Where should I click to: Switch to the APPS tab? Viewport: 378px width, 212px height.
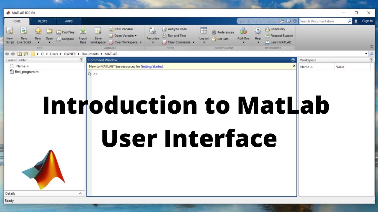tap(69, 21)
